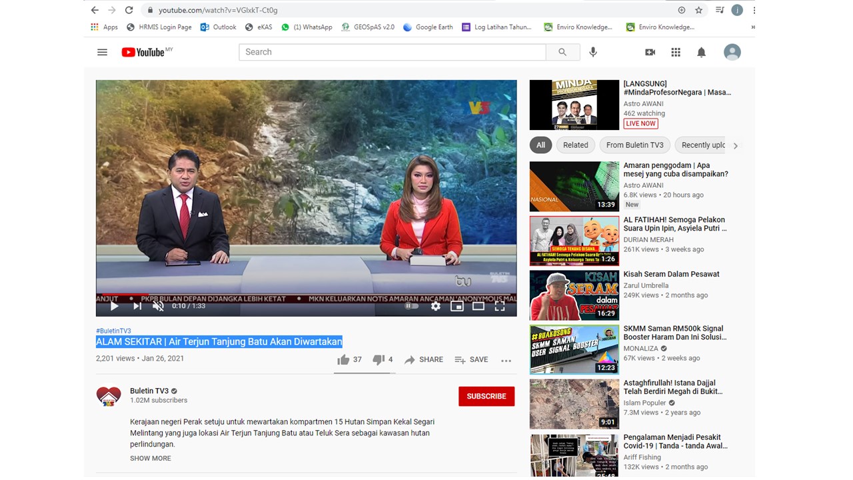Open the Outlook bookmark

click(219, 27)
